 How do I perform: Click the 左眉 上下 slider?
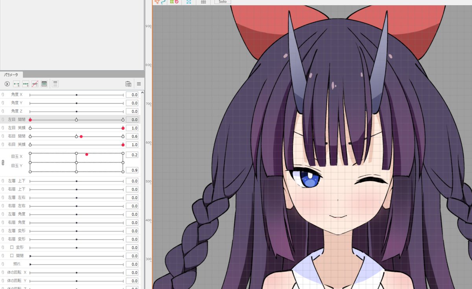76,181
